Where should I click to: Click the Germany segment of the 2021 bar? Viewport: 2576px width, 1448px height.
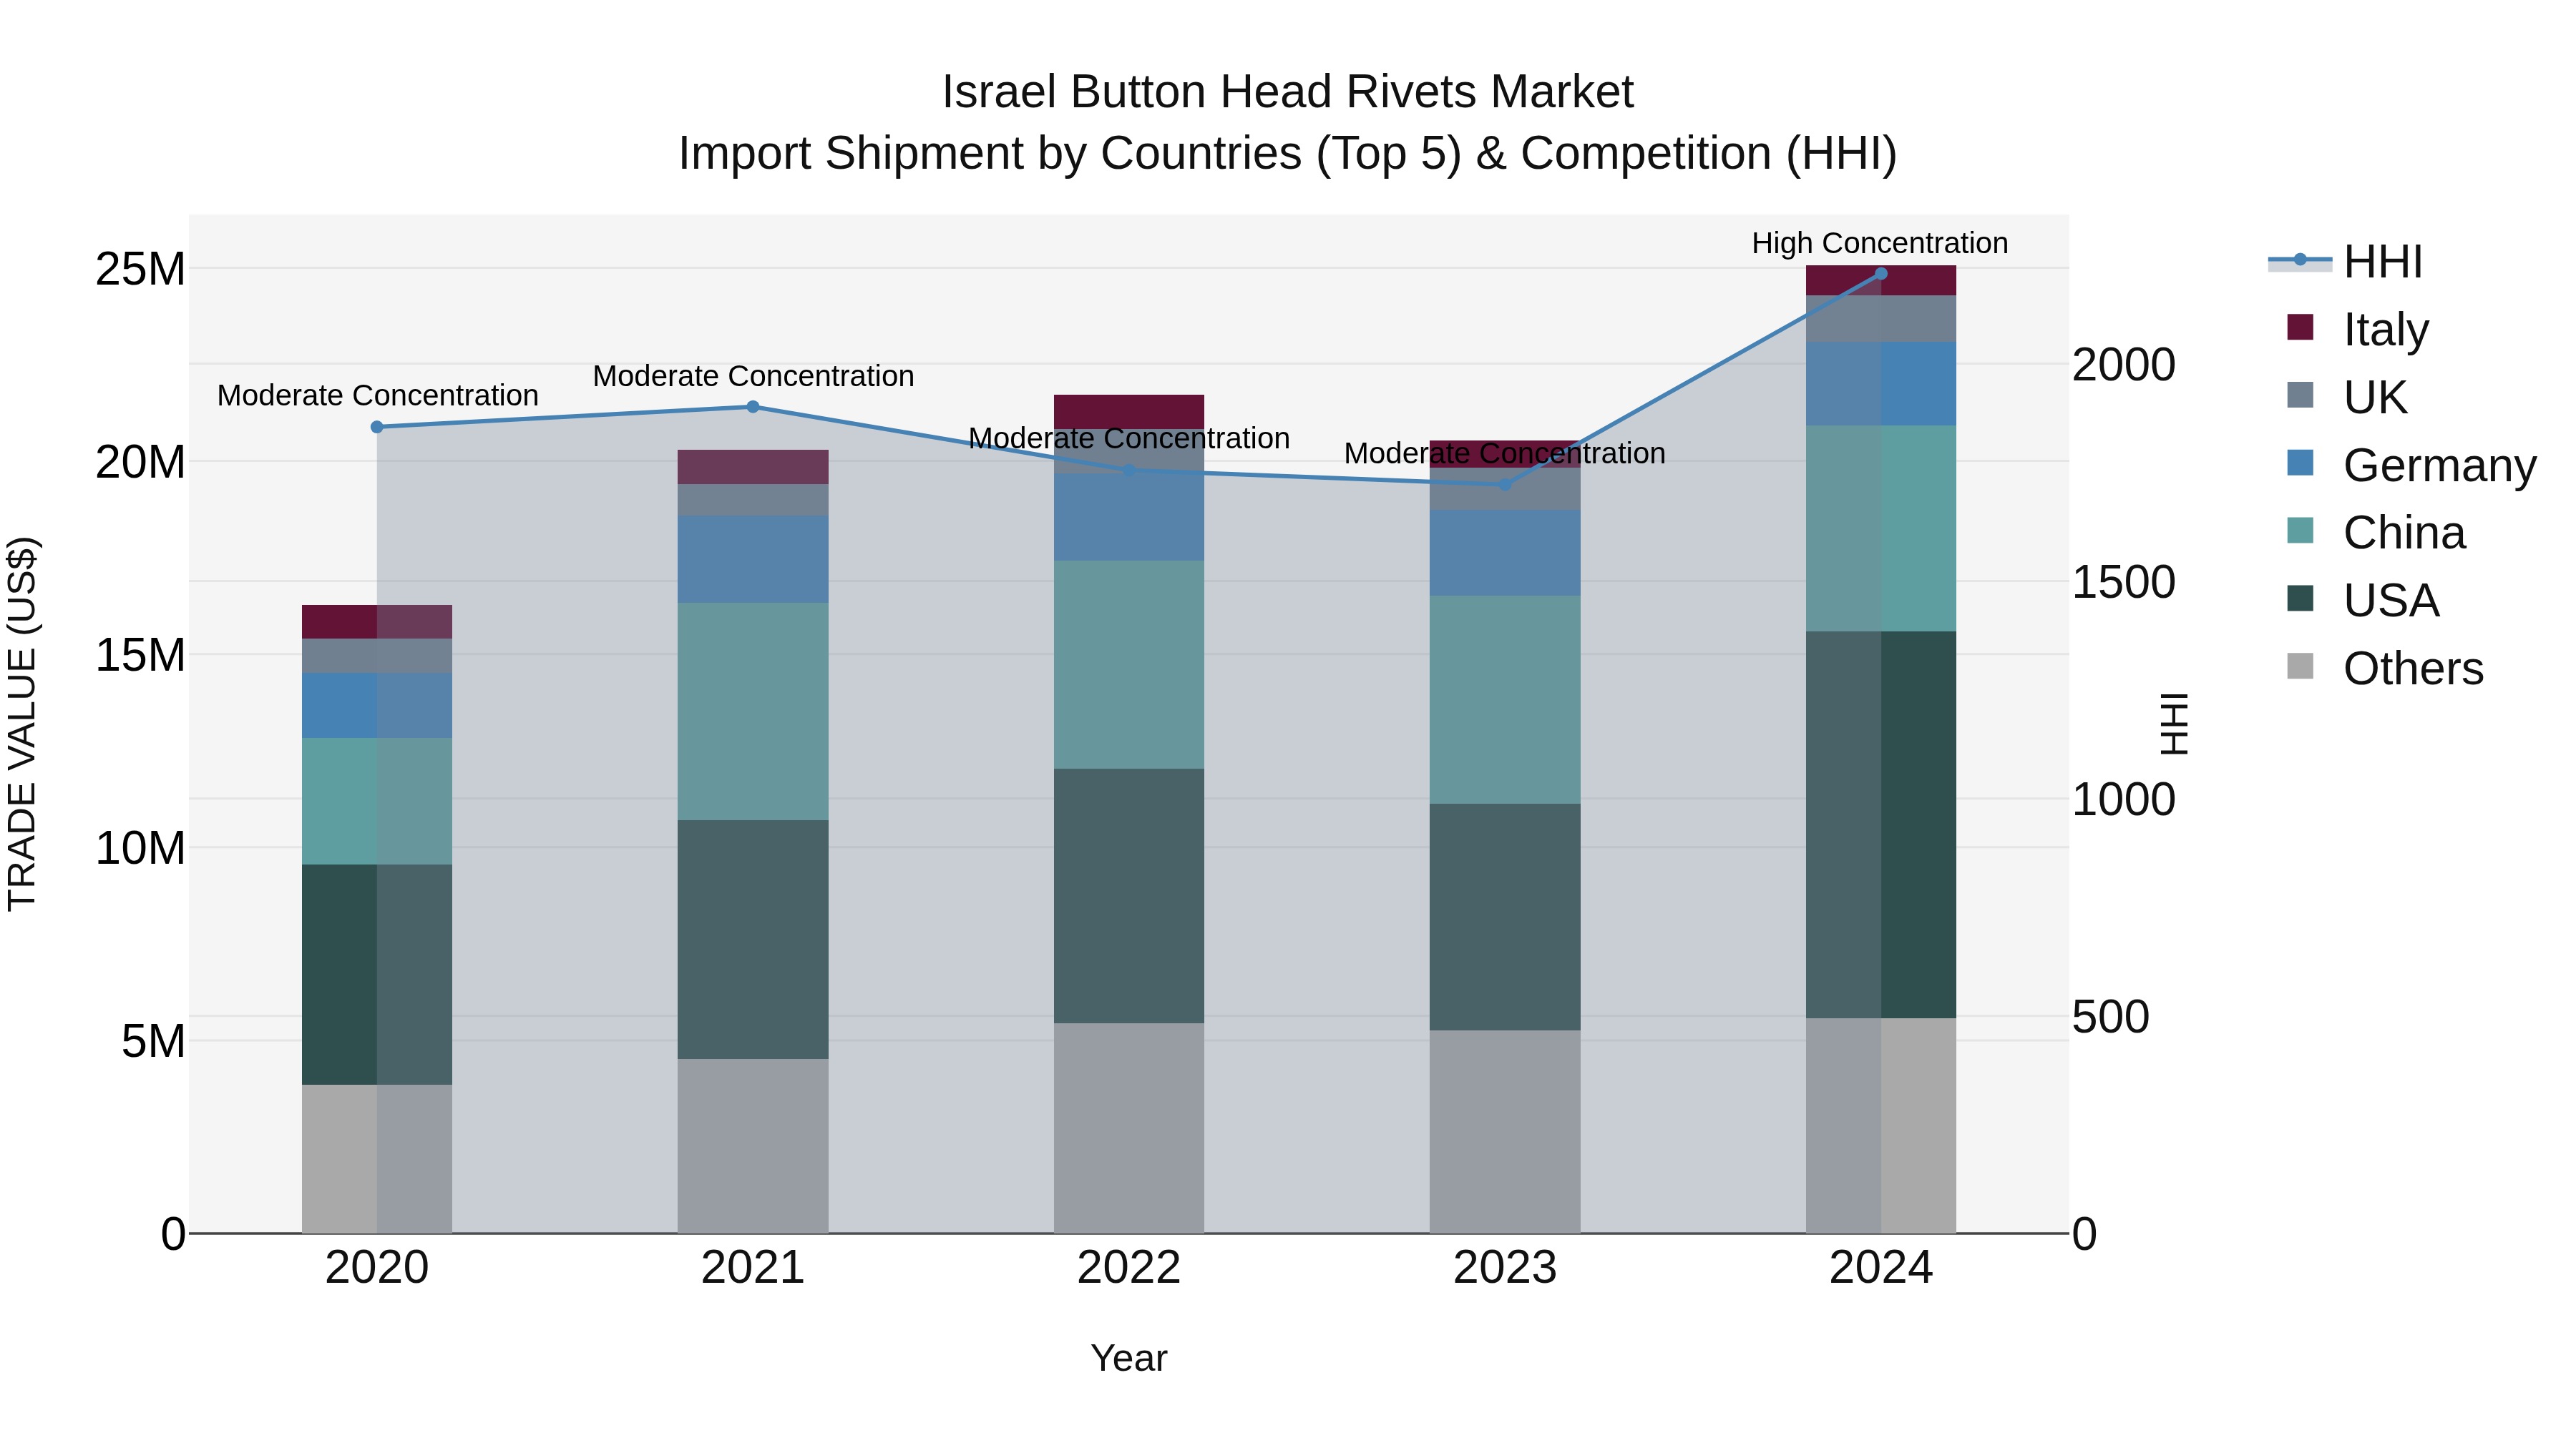pos(753,558)
